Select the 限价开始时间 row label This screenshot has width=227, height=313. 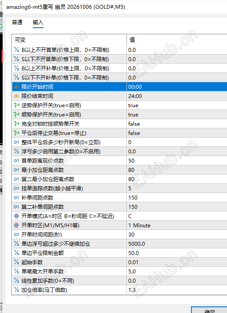point(37,87)
